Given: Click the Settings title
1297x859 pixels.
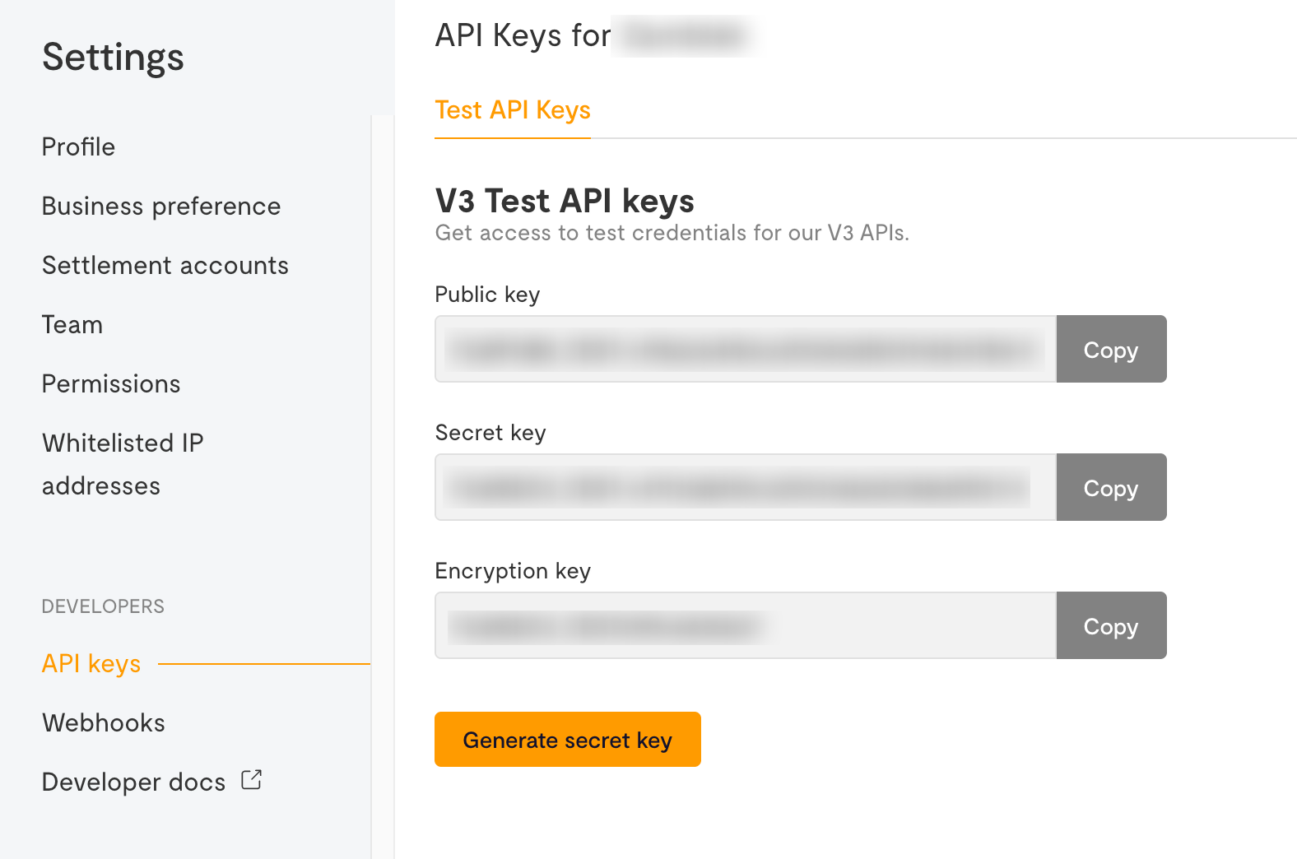Looking at the screenshot, I should click(x=114, y=58).
